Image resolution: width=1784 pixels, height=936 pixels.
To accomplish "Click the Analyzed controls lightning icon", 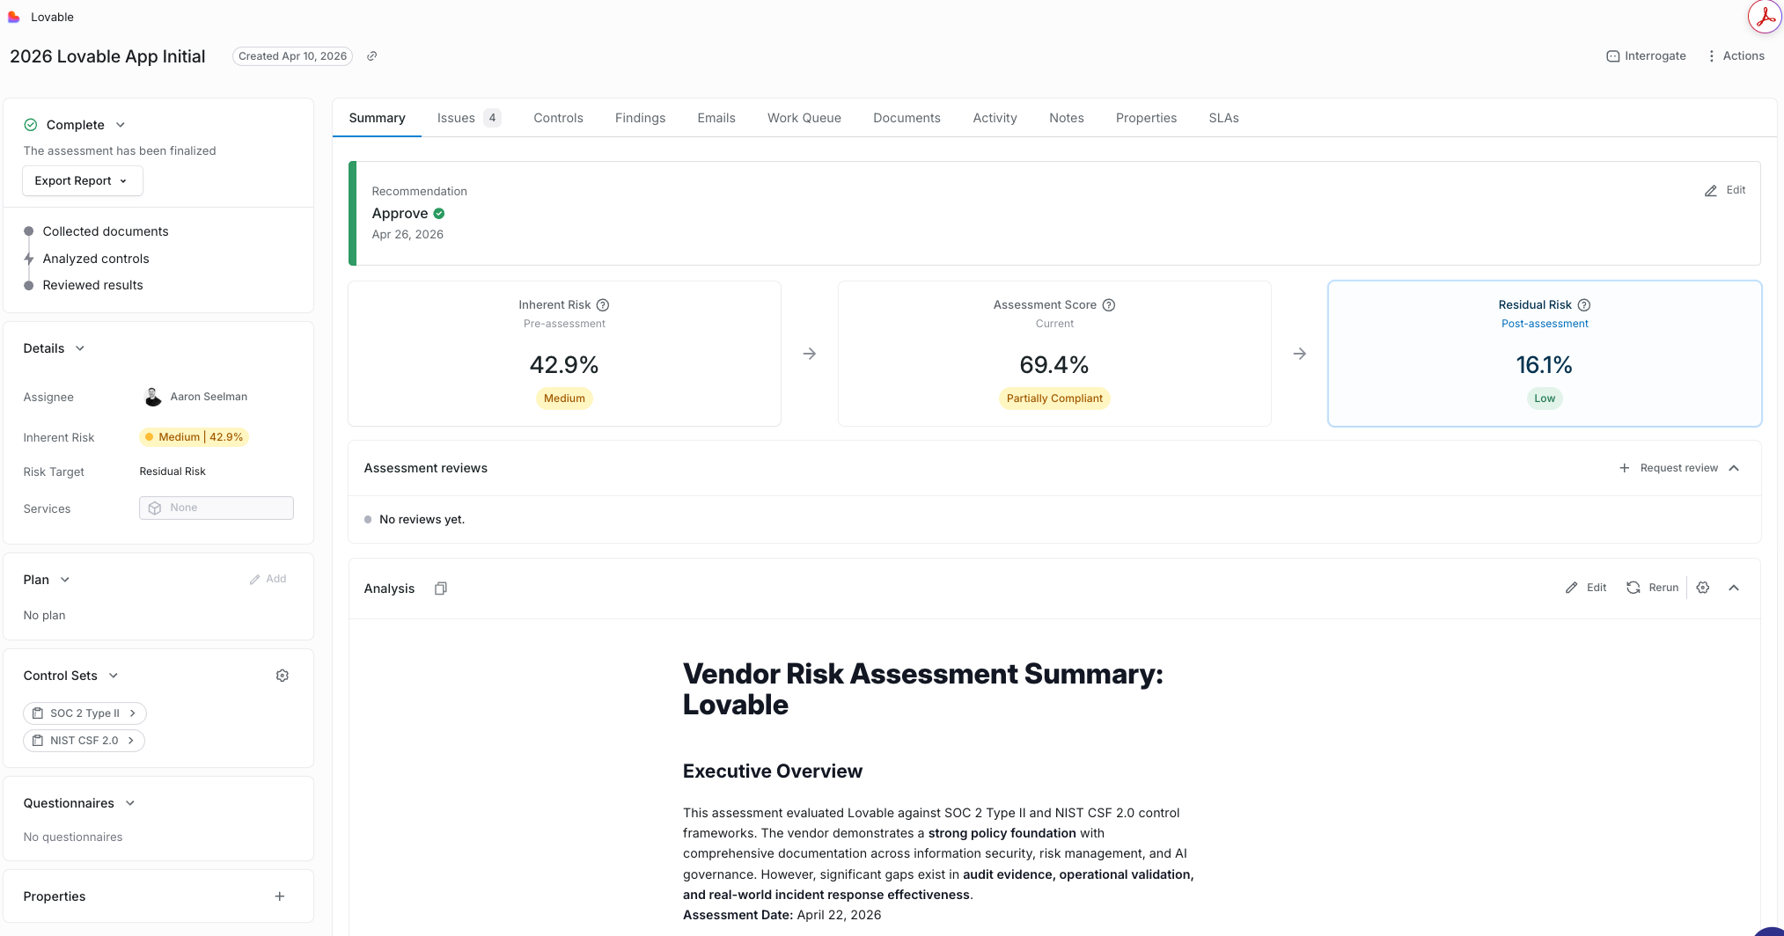I will (29, 259).
